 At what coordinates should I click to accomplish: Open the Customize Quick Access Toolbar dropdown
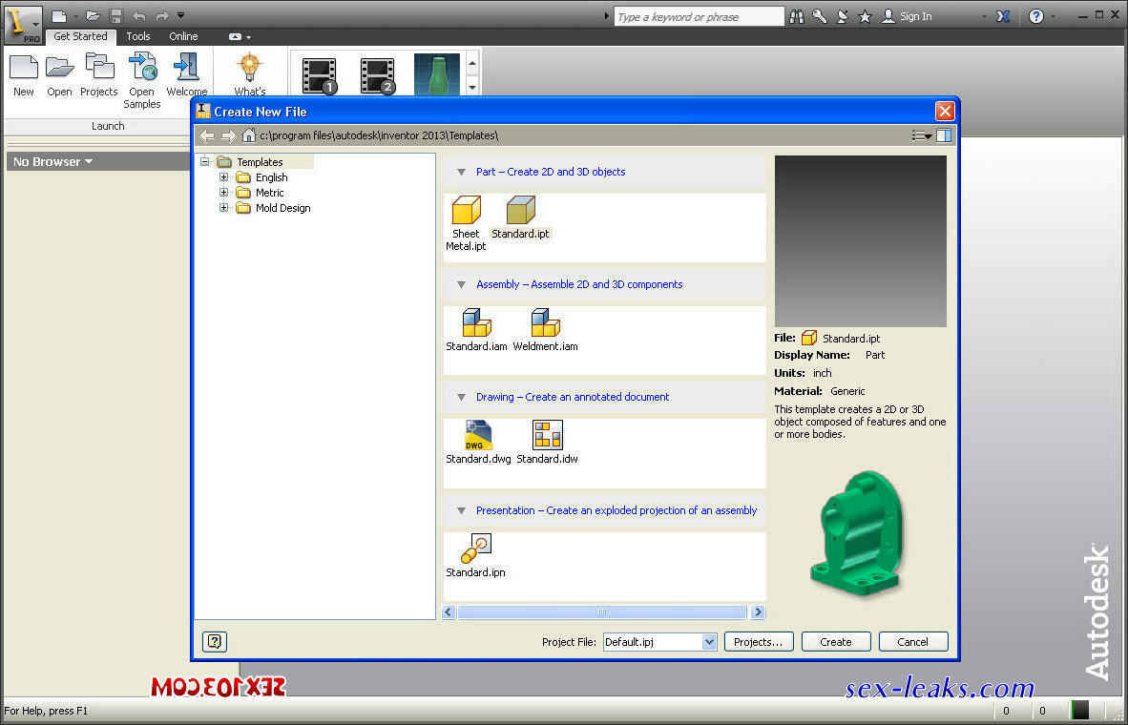click(x=180, y=15)
